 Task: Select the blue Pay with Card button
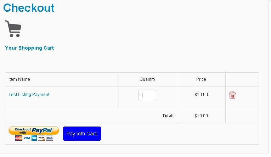point(82,134)
